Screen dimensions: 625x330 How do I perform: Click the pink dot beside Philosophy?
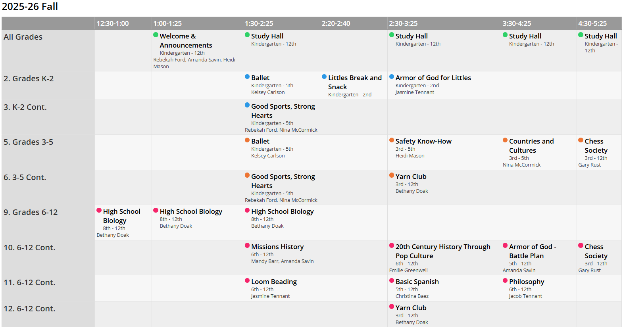pos(505,280)
